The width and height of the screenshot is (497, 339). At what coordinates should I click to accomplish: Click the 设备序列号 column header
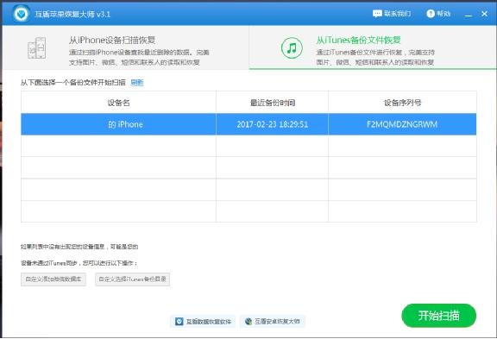[403, 103]
